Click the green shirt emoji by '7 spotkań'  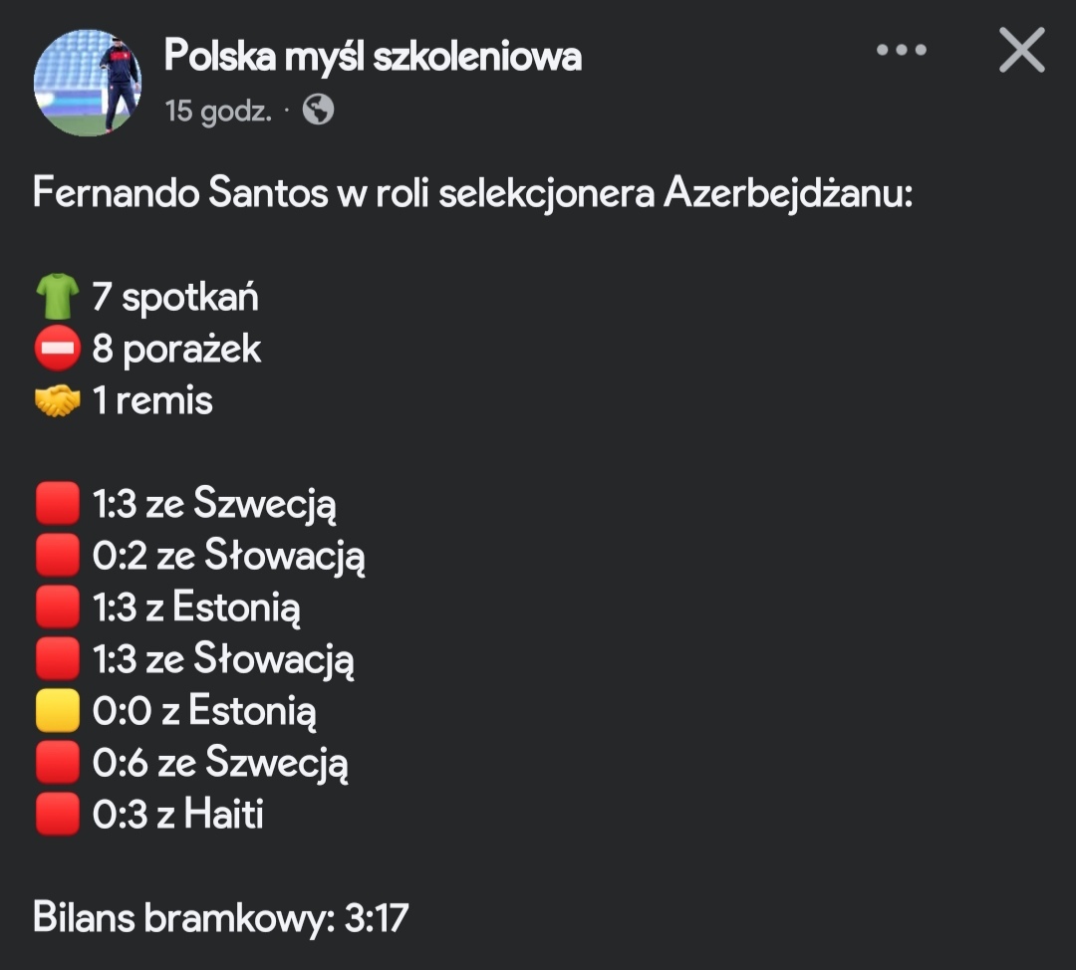click(x=57, y=297)
